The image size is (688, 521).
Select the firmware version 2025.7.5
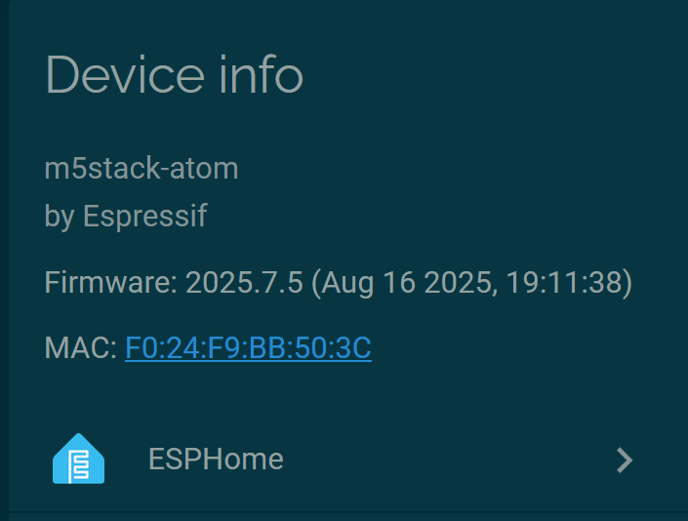243,284
